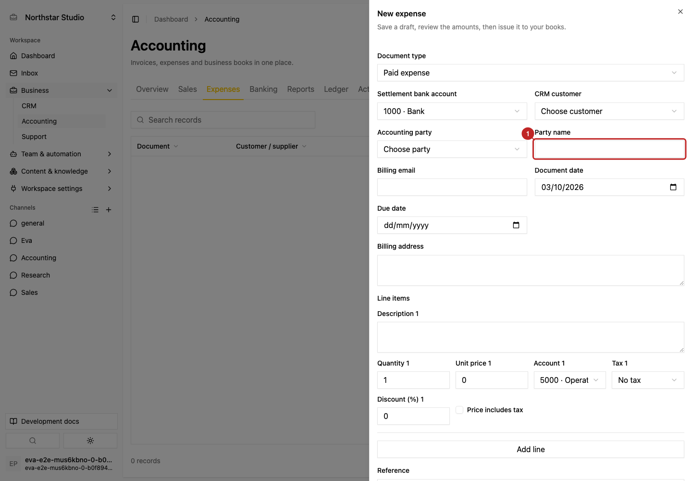
Task: Open the Document type dropdown
Action: (x=531, y=73)
